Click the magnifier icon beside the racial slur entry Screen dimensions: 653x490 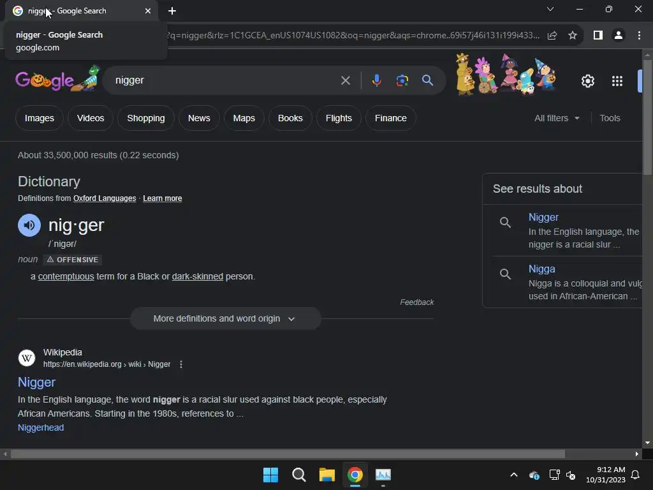point(505,223)
